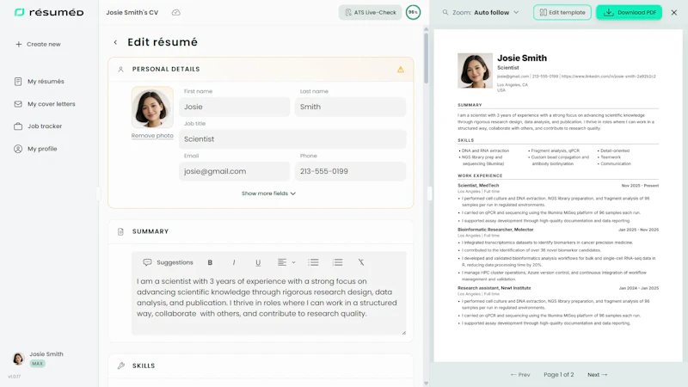Toggle bold formatting
This screenshot has width=688, height=387.
[210, 262]
